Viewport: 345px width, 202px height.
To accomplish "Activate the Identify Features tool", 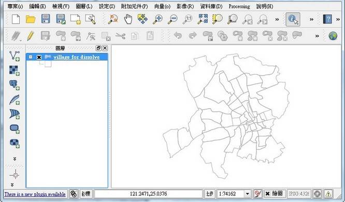I will click(293, 19).
